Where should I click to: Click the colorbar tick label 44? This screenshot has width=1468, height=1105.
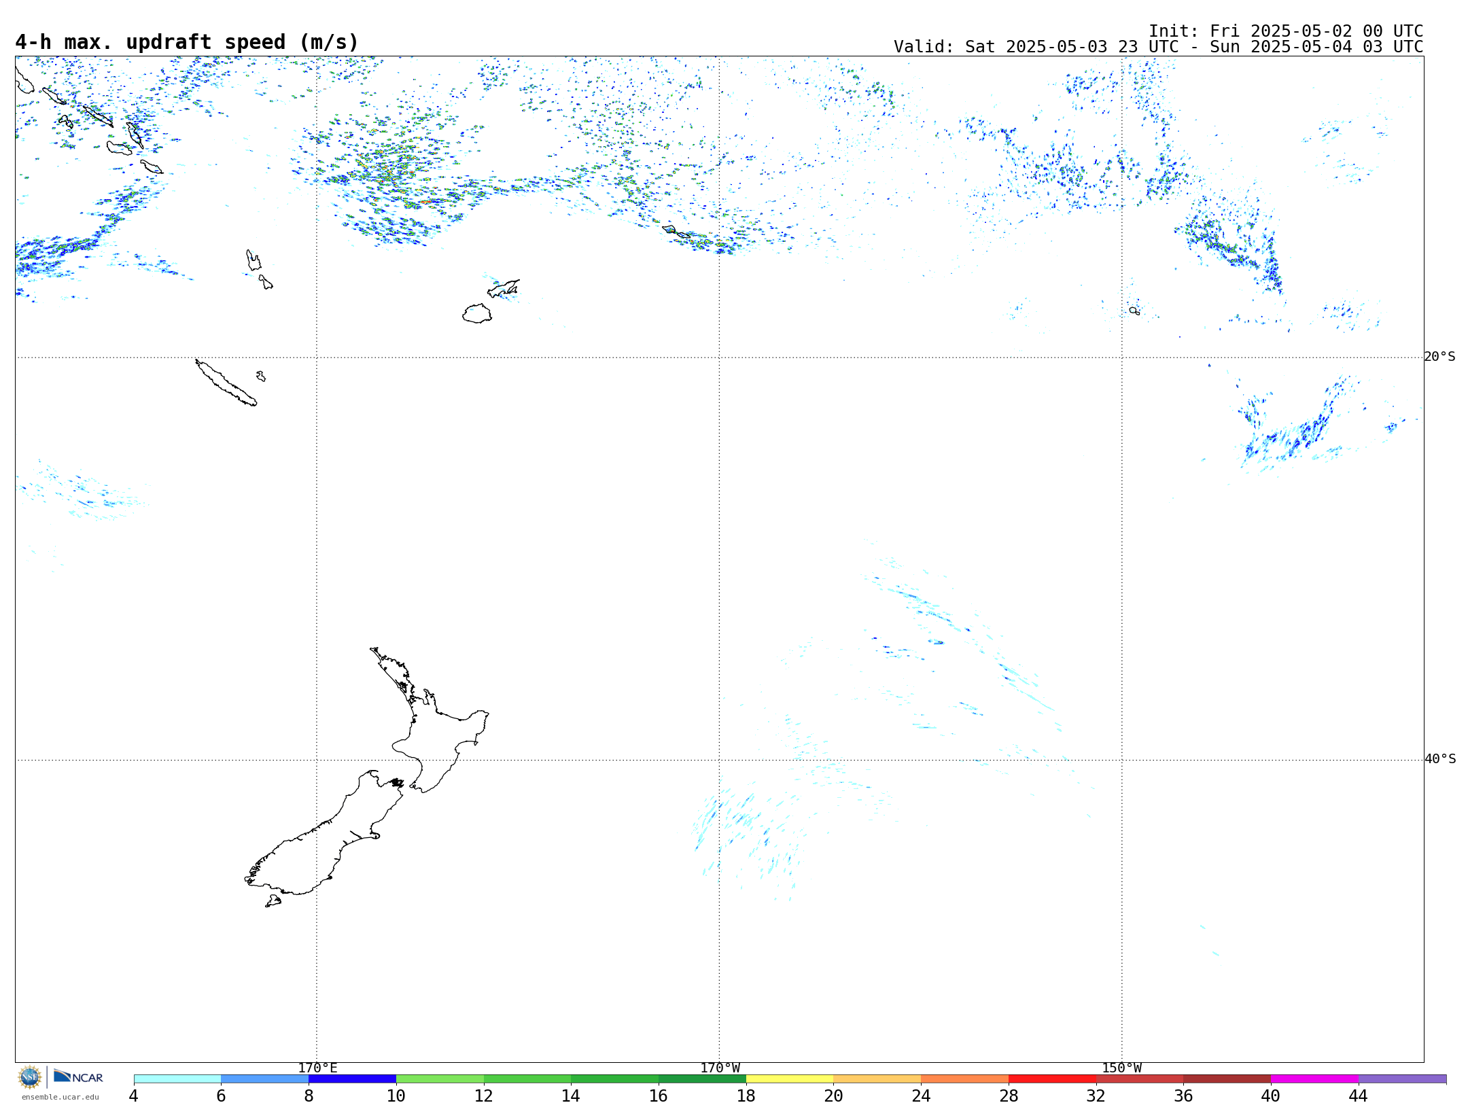click(1358, 1095)
